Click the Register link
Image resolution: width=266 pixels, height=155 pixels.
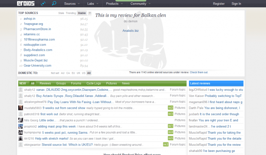click(x=219, y=3)
